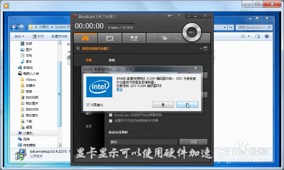Select 控制面板 in the navigation tree
Image resolution: width=284 pixels, height=170 pixels.
(27, 145)
